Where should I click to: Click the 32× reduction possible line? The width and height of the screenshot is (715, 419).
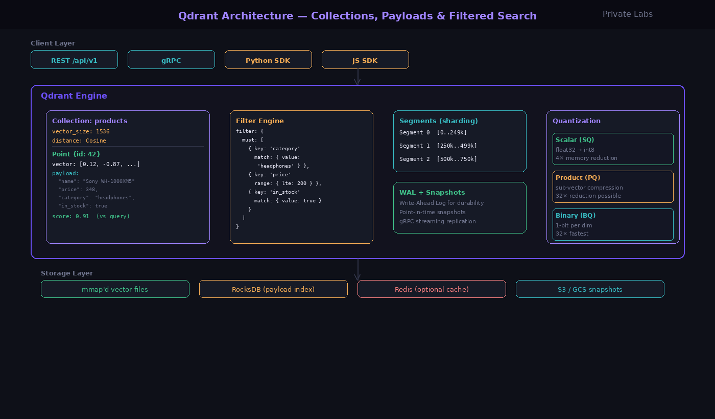588,196
